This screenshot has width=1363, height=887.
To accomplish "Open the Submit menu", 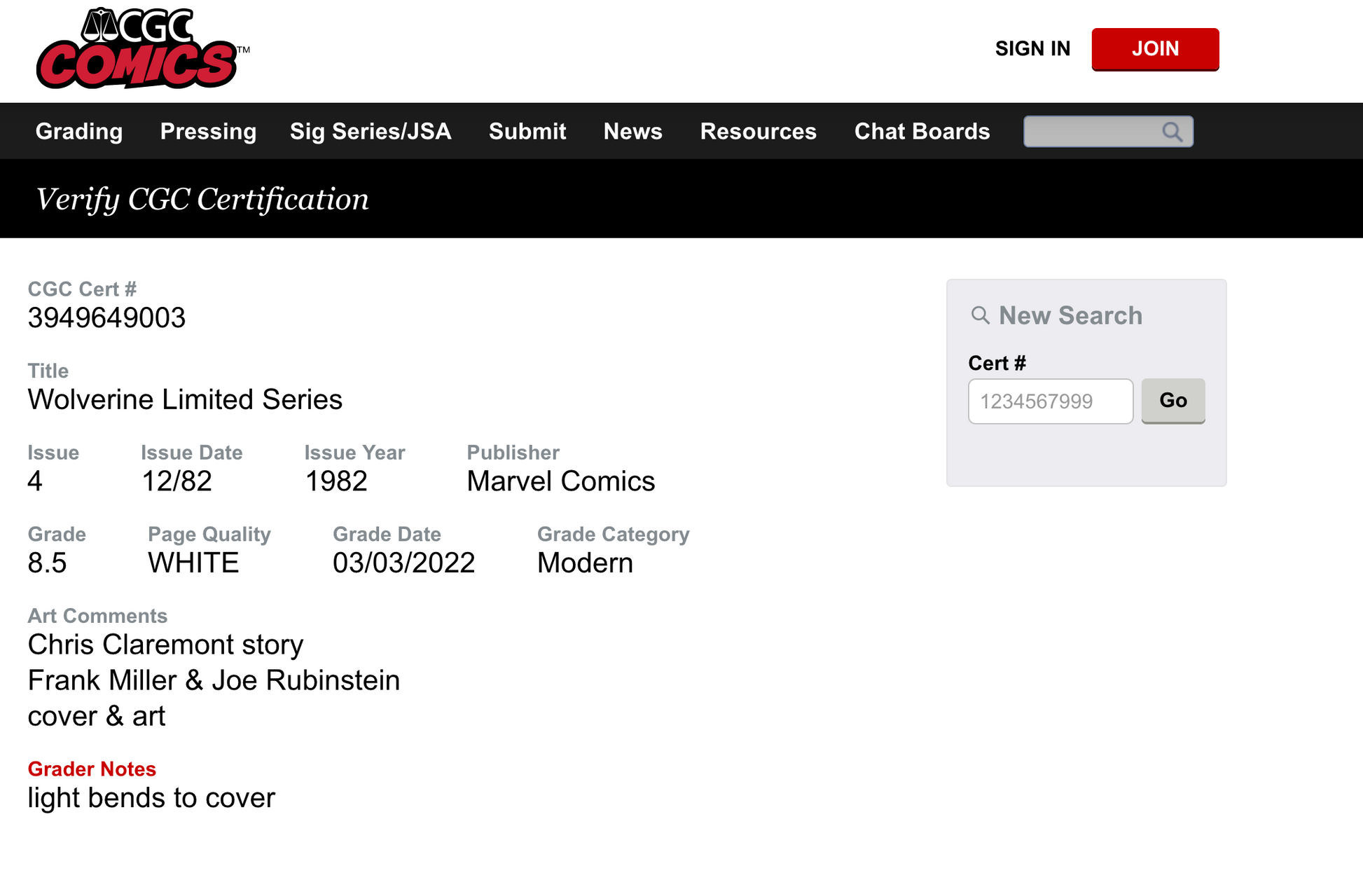I will [527, 132].
